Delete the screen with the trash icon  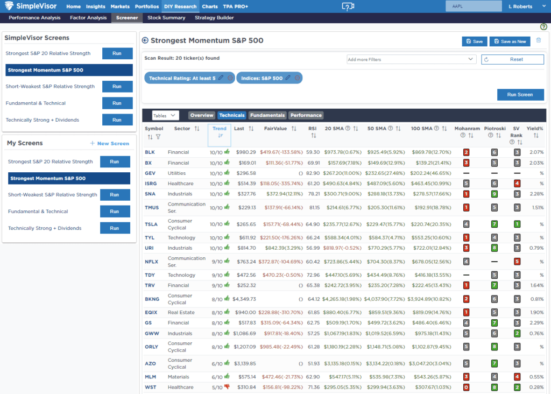point(538,41)
